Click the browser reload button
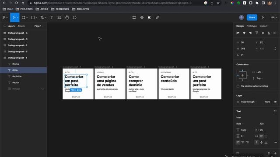This screenshot has height=157, width=280. [x=17, y=3]
